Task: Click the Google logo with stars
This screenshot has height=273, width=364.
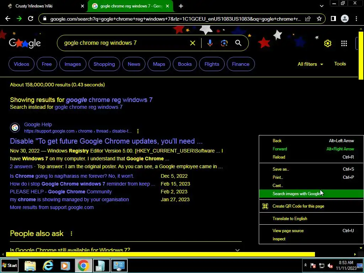Action: (25, 43)
